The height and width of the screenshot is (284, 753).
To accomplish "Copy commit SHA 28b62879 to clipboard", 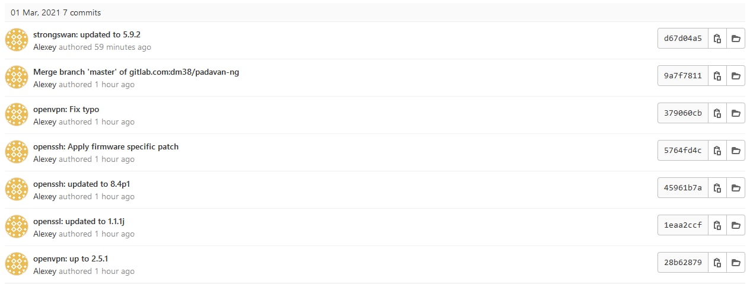I will point(717,263).
